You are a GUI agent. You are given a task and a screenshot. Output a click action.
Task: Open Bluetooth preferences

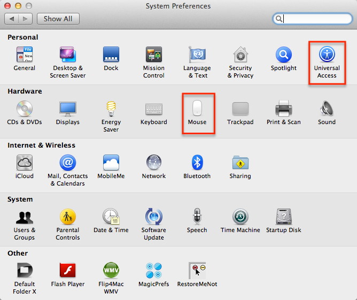pyautogui.click(x=197, y=163)
